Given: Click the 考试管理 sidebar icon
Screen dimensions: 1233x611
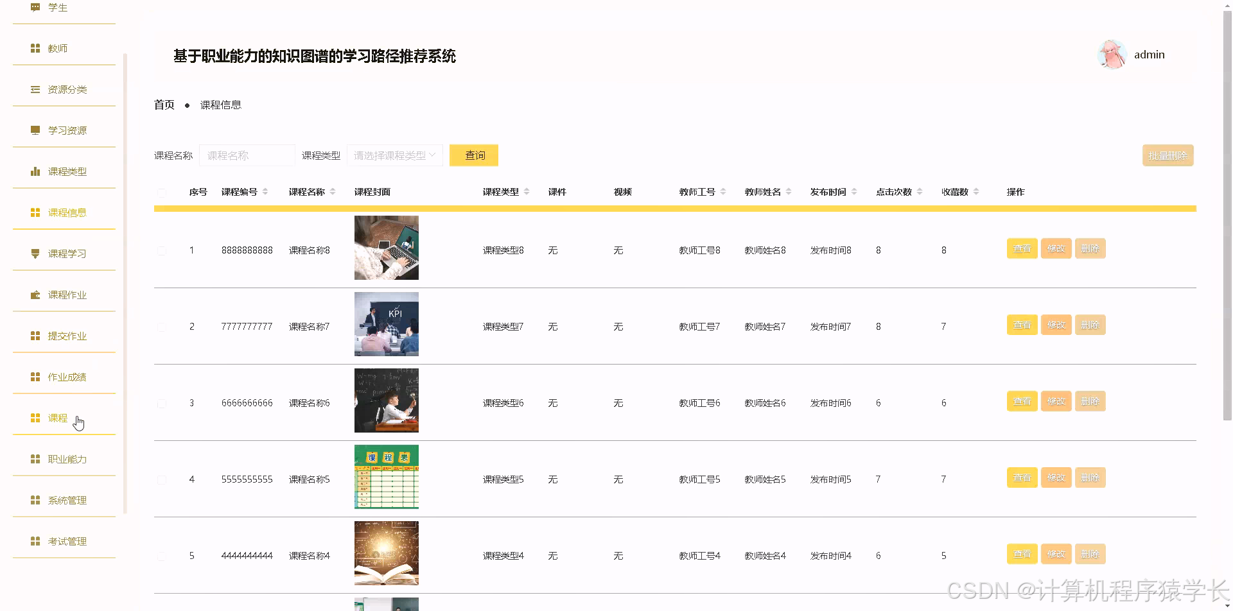Looking at the screenshot, I should [35, 540].
